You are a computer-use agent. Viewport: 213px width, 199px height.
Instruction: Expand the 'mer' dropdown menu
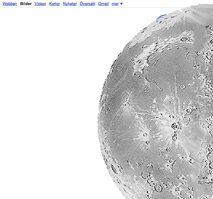click(117, 4)
